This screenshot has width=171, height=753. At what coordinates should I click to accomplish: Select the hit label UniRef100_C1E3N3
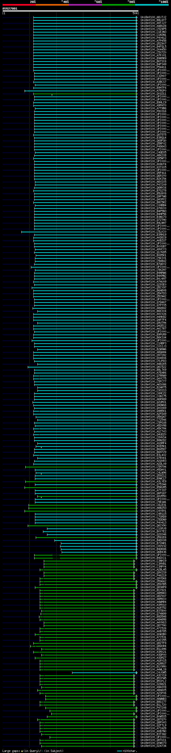[153, 32]
